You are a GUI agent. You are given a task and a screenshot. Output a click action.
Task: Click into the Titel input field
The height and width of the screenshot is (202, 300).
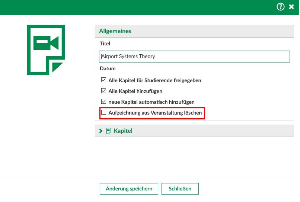(194, 57)
